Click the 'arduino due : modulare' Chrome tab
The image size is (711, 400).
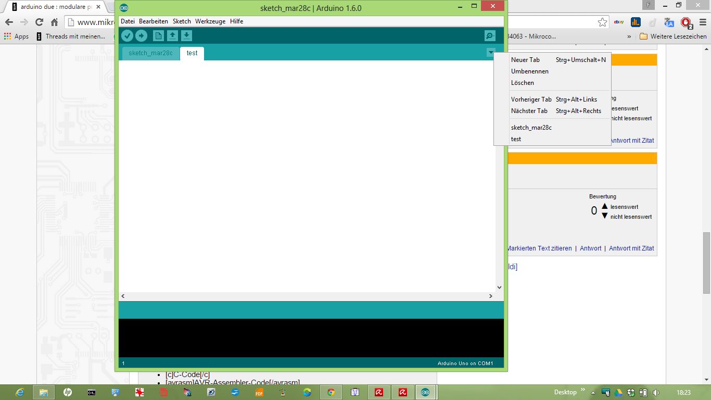tap(56, 7)
